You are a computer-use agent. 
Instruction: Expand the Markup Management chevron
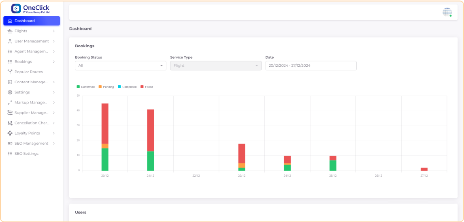pos(54,103)
